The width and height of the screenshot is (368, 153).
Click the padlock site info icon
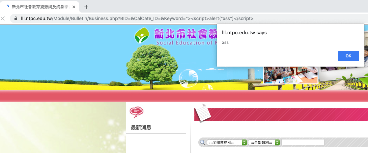pos(16,18)
